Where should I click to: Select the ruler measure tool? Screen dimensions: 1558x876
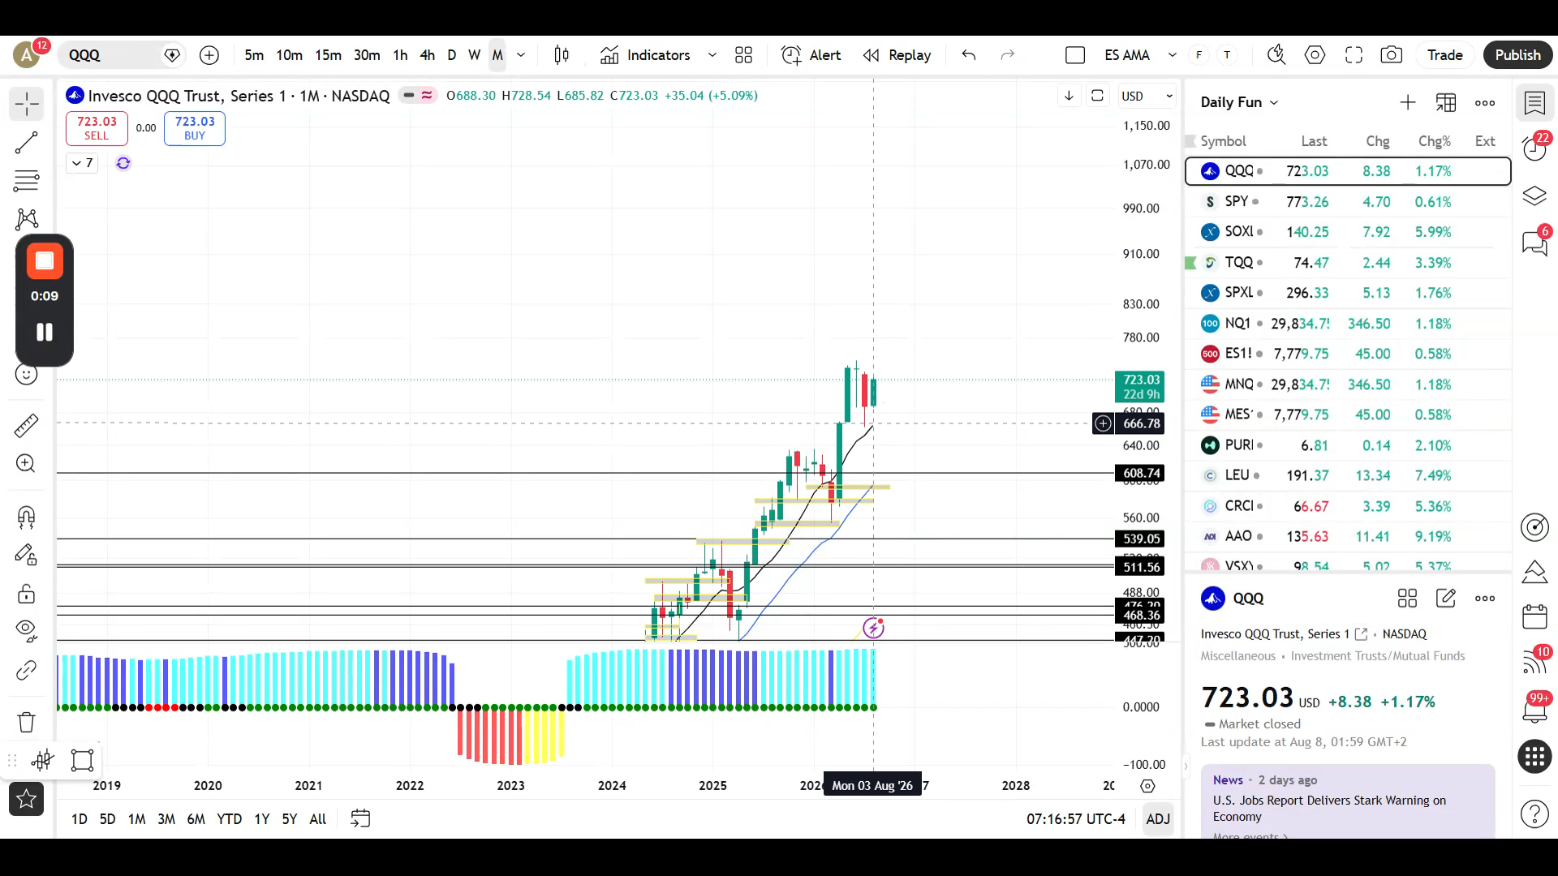click(26, 425)
